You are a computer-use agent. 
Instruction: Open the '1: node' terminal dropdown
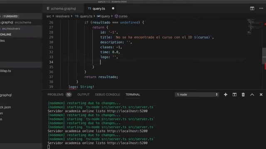pos(197,95)
